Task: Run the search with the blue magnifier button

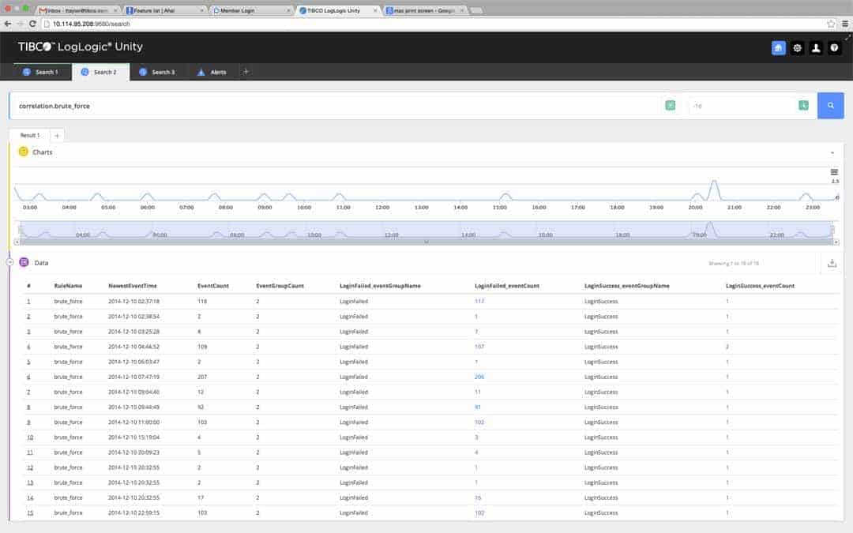Action: click(830, 106)
